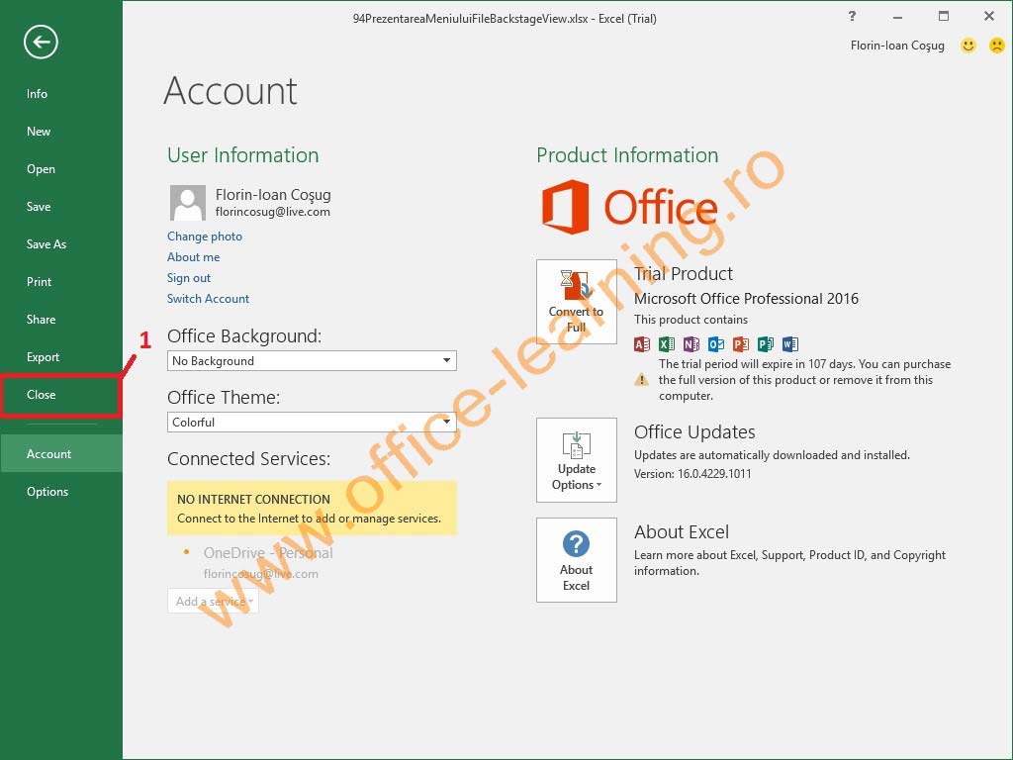Click the Excel app icon under product contains

click(666, 343)
